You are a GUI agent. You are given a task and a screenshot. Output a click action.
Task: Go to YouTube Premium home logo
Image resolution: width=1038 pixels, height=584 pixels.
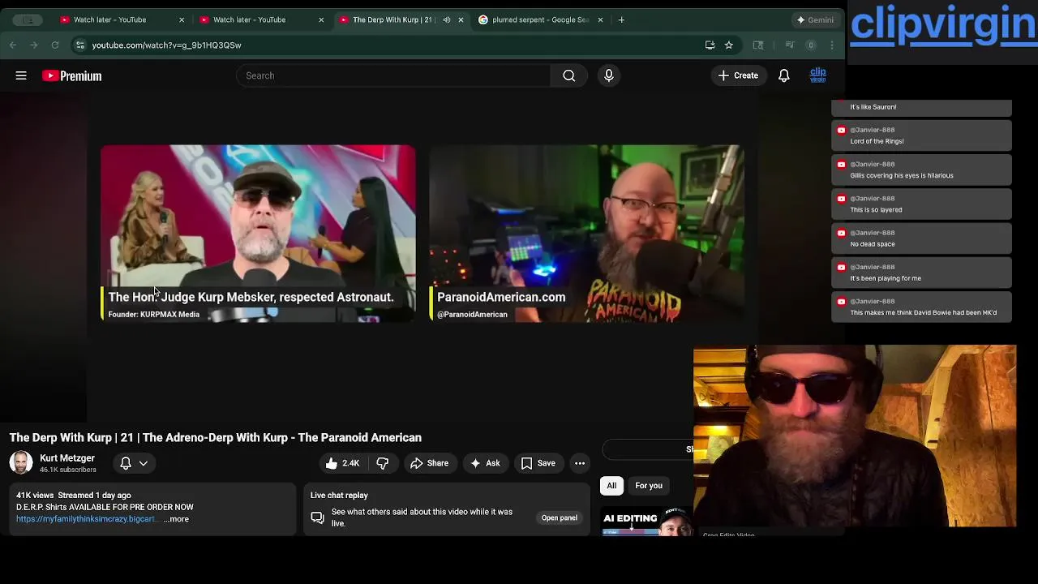tap(72, 75)
